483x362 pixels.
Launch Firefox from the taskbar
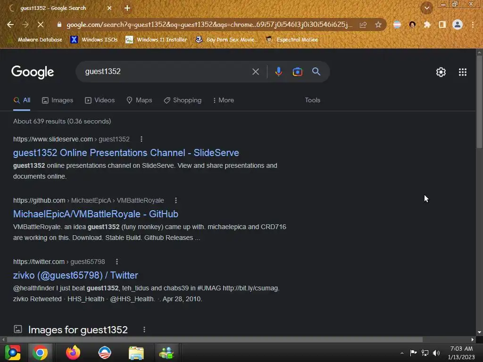click(x=73, y=353)
